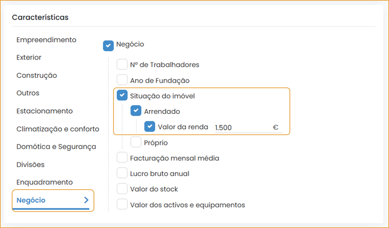Image resolution: width=389 pixels, height=228 pixels.
Task: Enable Valor dos activos e equipamentos
Action: [x=122, y=205]
